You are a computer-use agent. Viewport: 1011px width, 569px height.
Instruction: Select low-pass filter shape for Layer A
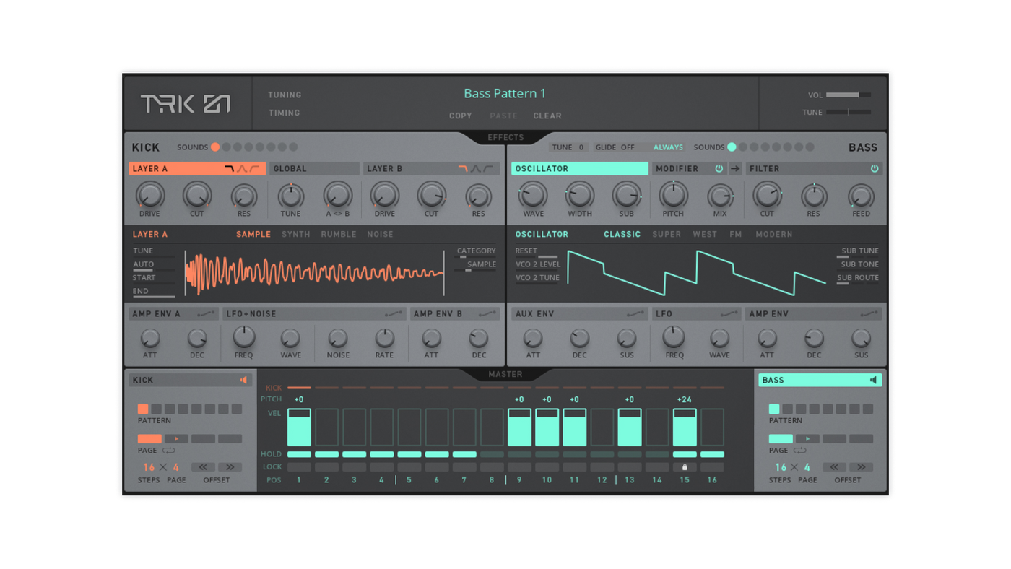pyautogui.click(x=229, y=168)
